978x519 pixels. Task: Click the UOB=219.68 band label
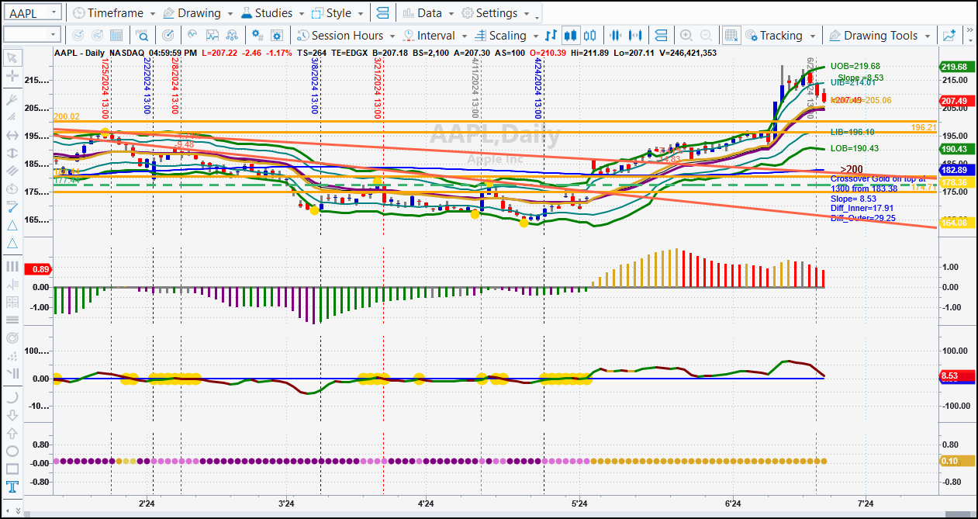pyautogui.click(x=855, y=66)
